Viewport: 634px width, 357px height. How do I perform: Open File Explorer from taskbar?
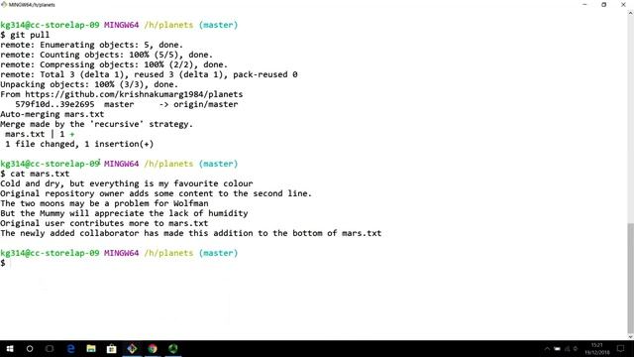(91, 348)
